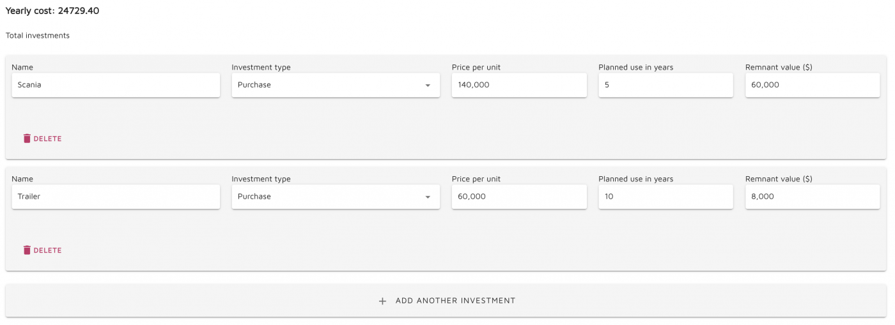
Task: Open Scania investment type dropdown arrow
Action: [x=428, y=85]
